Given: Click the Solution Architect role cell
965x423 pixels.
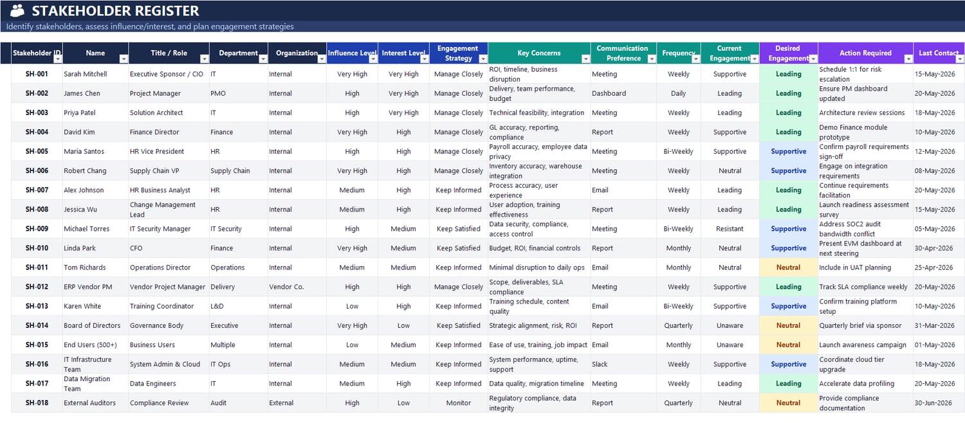Looking at the screenshot, I should tap(169, 113).
